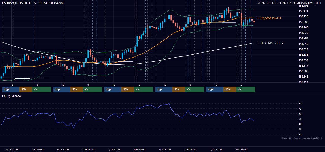Click the 2/20 12:00 date label
Screen dimensions: 325x152
coord(216,149)
